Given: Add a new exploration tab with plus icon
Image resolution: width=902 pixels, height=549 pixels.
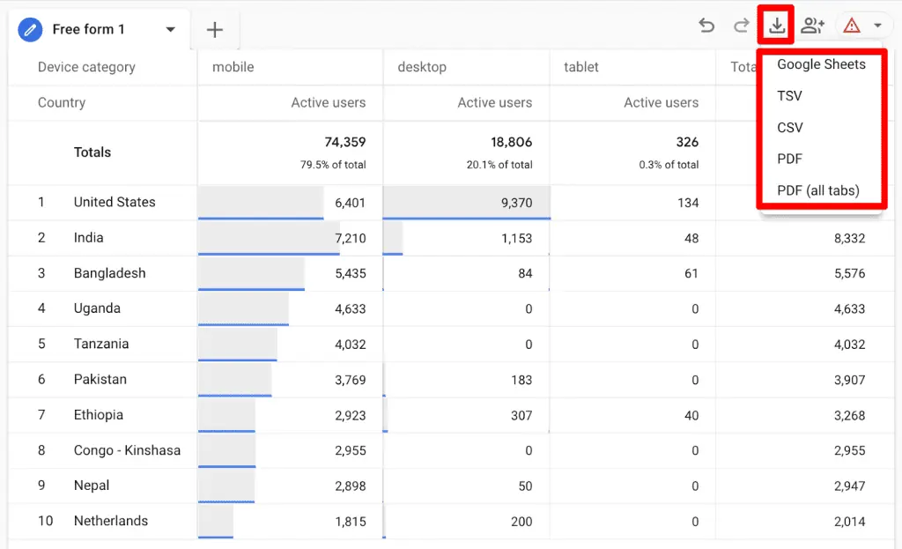Looking at the screenshot, I should (214, 29).
